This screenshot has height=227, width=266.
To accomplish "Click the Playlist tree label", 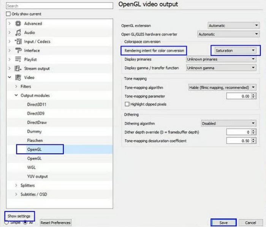I will click(30, 59).
